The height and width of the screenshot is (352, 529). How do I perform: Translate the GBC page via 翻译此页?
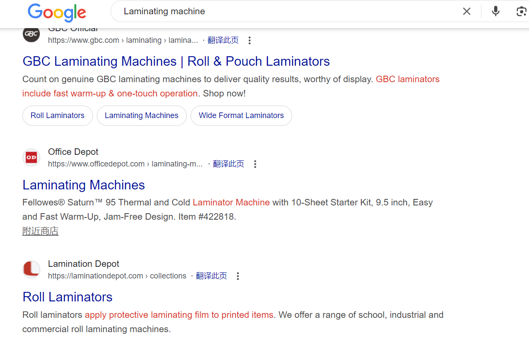click(223, 40)
